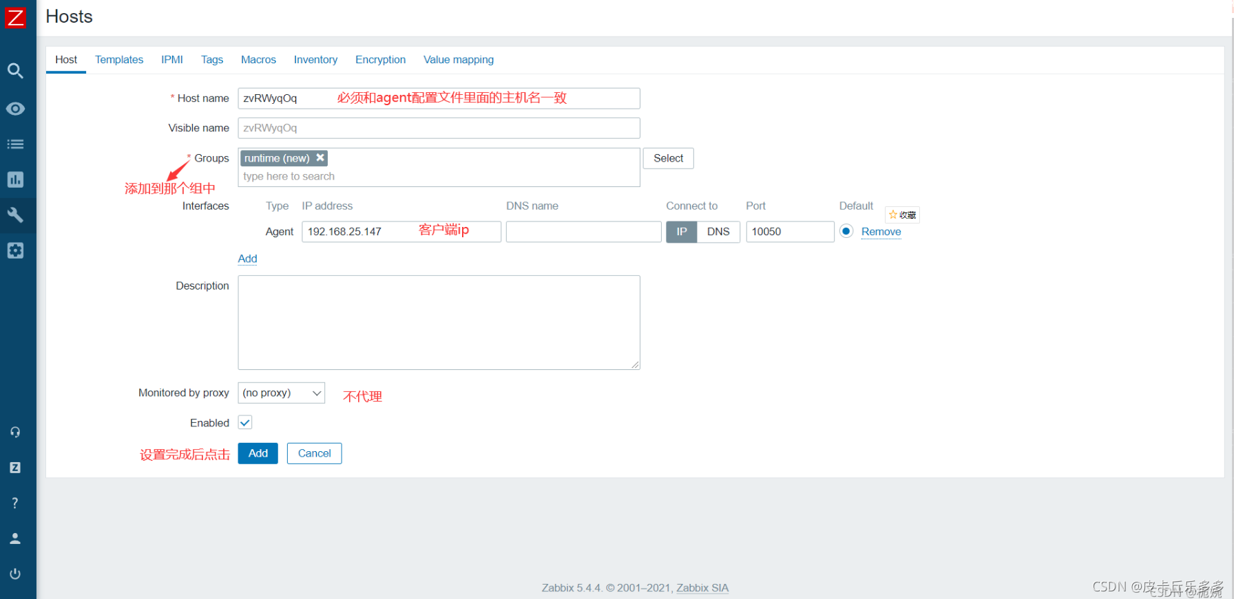Open the Zabbix SIA footer link
Image resolution: width=1234 pixels, height=599 pixels.
point(702,588)
